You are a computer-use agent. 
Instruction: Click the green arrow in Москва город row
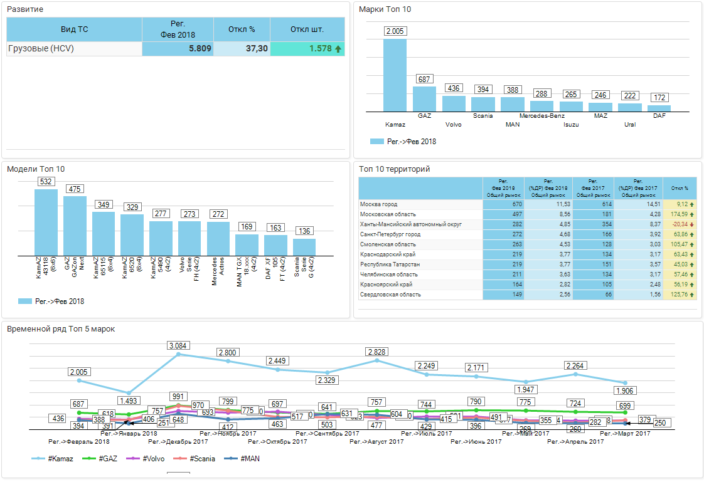(x=692, y=204)
